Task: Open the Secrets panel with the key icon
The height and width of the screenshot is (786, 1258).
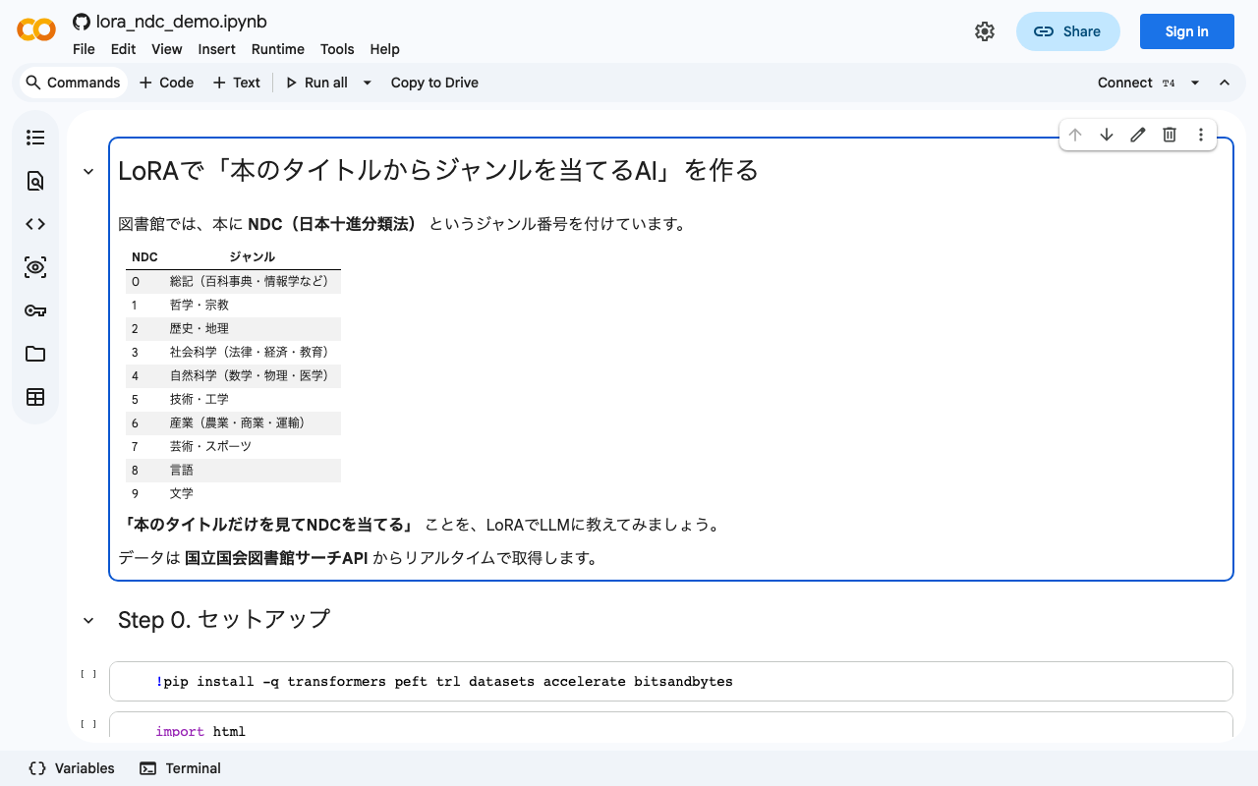Action: 35,310
